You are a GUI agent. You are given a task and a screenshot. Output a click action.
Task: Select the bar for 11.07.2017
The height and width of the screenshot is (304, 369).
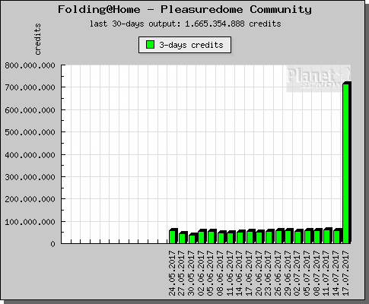click(x=327, y=236)
